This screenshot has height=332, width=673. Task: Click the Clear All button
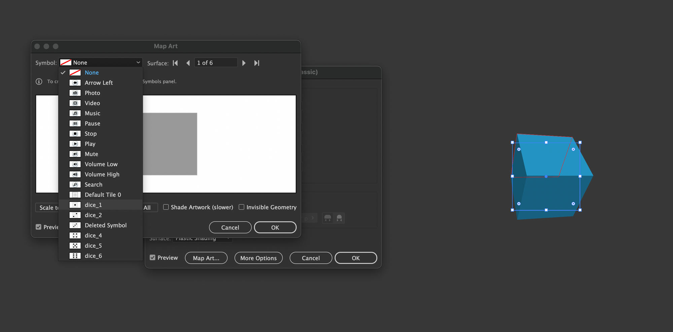(x=150, y=208)
